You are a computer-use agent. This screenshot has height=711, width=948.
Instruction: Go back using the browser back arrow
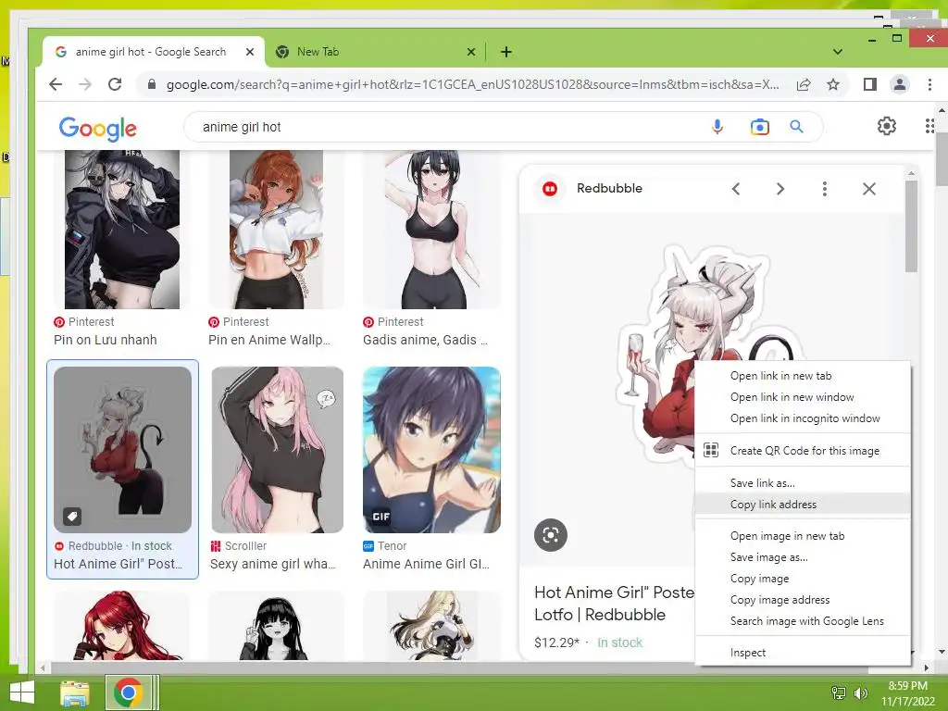(x=56, y=84)
